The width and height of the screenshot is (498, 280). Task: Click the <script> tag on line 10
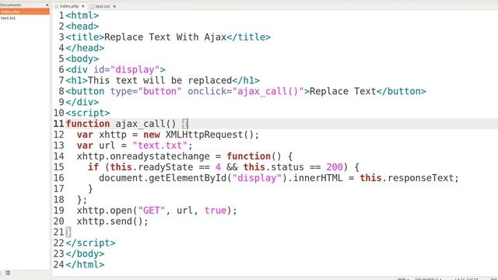click(x=88, y=113)
